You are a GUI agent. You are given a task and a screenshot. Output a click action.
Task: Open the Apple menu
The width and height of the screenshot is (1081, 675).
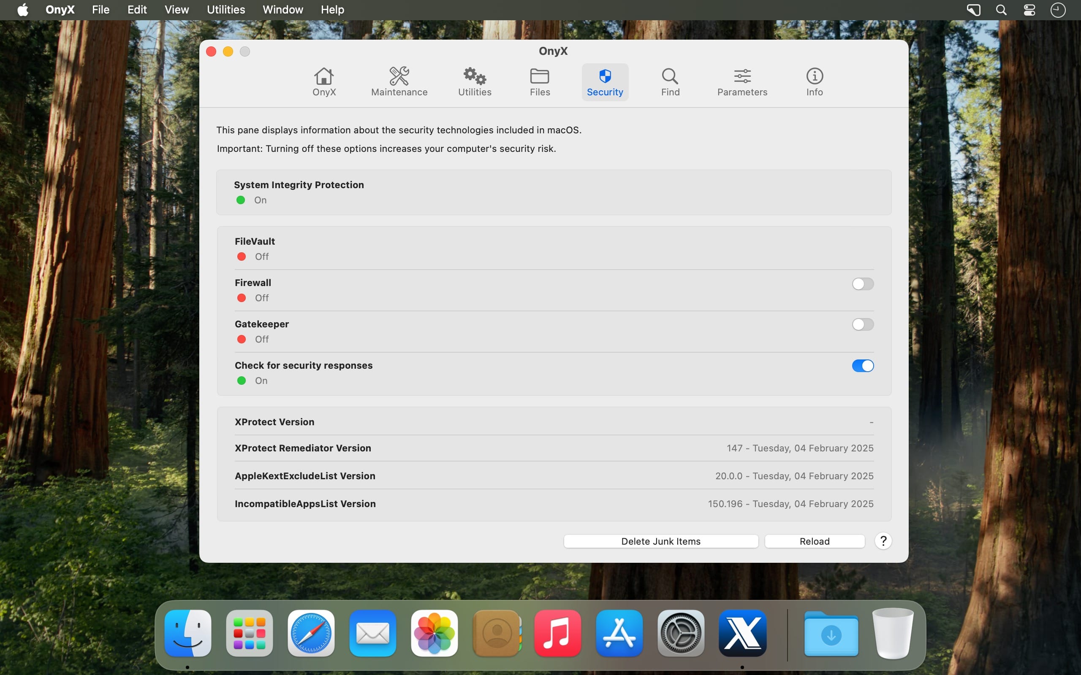(x=22, y=10)
